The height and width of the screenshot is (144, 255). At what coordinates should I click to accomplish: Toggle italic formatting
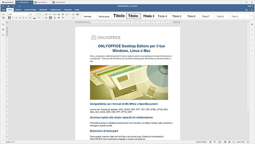12,18
